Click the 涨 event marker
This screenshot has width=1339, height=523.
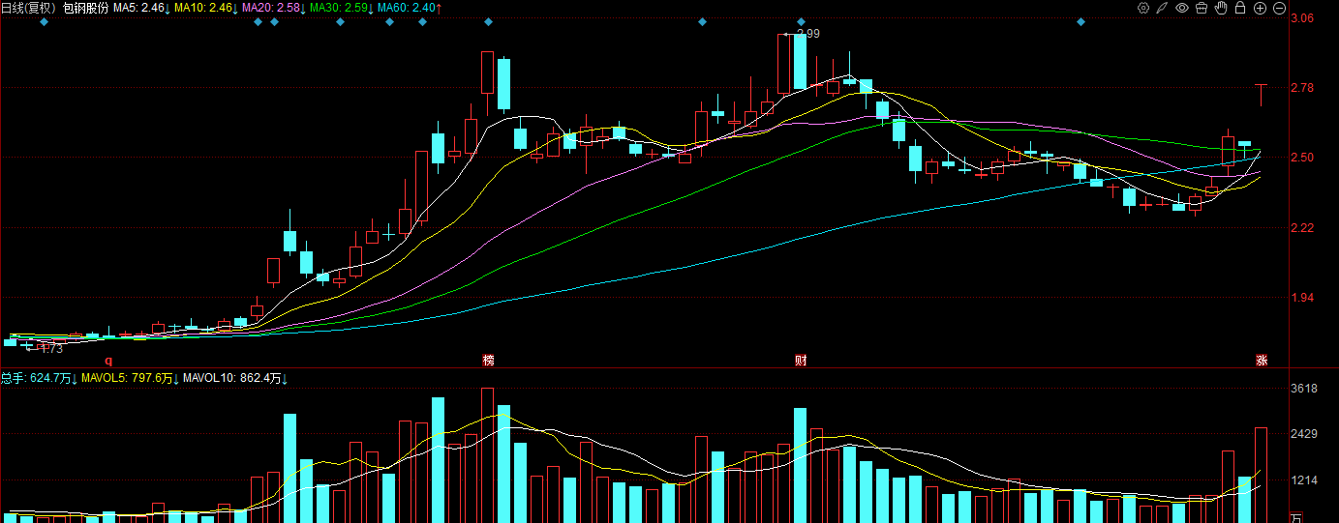point(1262,361)
